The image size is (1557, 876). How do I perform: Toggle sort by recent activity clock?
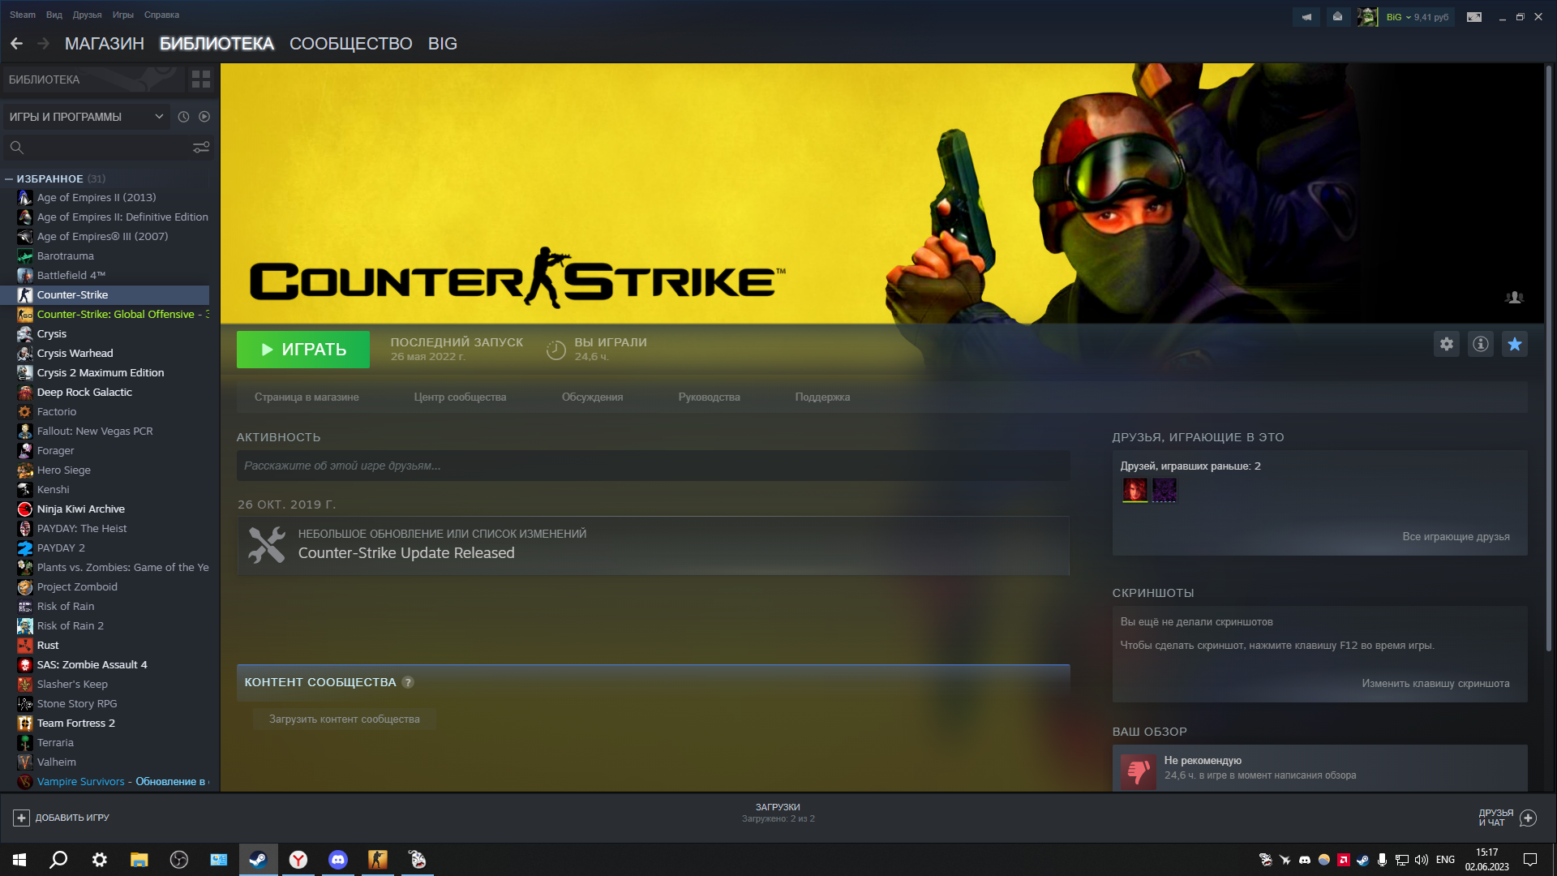tap(183, 117)
